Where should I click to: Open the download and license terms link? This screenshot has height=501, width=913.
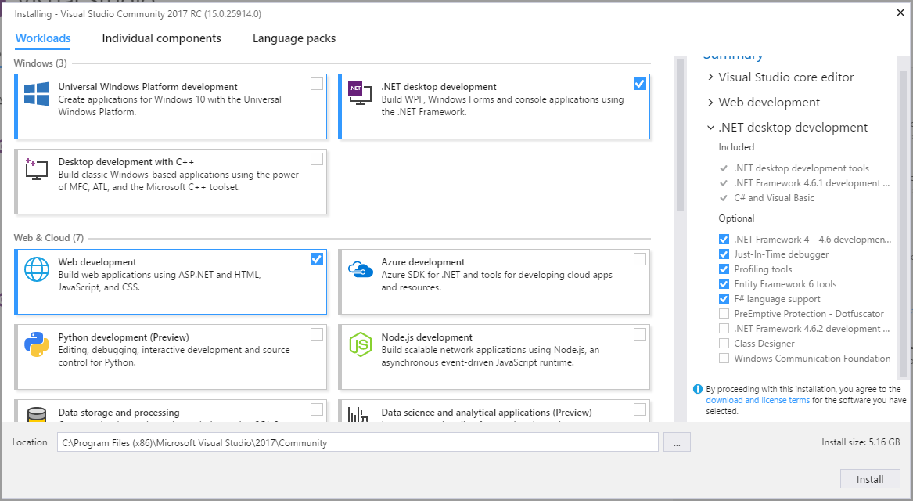(x=757, y=400)
